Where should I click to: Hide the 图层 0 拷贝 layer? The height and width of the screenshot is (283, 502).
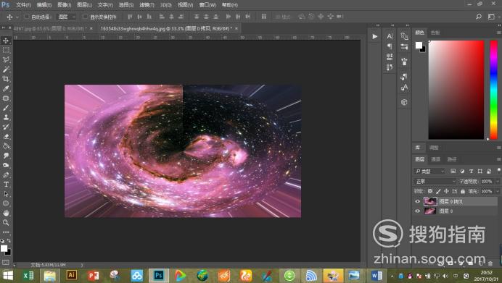(x=417, y=201)
